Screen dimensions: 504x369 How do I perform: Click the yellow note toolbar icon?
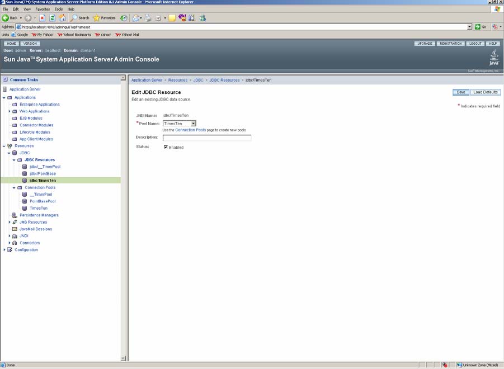[x=172, y=18]
